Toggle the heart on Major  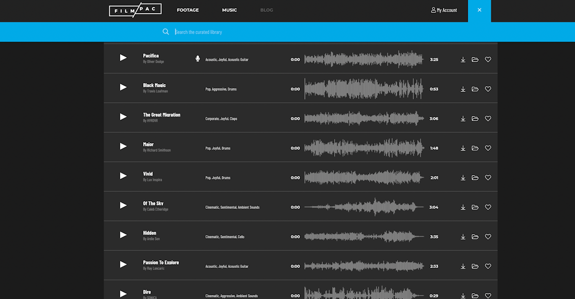(x=488, y=148)
